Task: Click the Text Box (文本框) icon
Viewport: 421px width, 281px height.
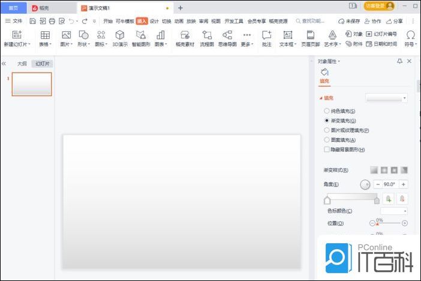Action: [x=287, y=35]
